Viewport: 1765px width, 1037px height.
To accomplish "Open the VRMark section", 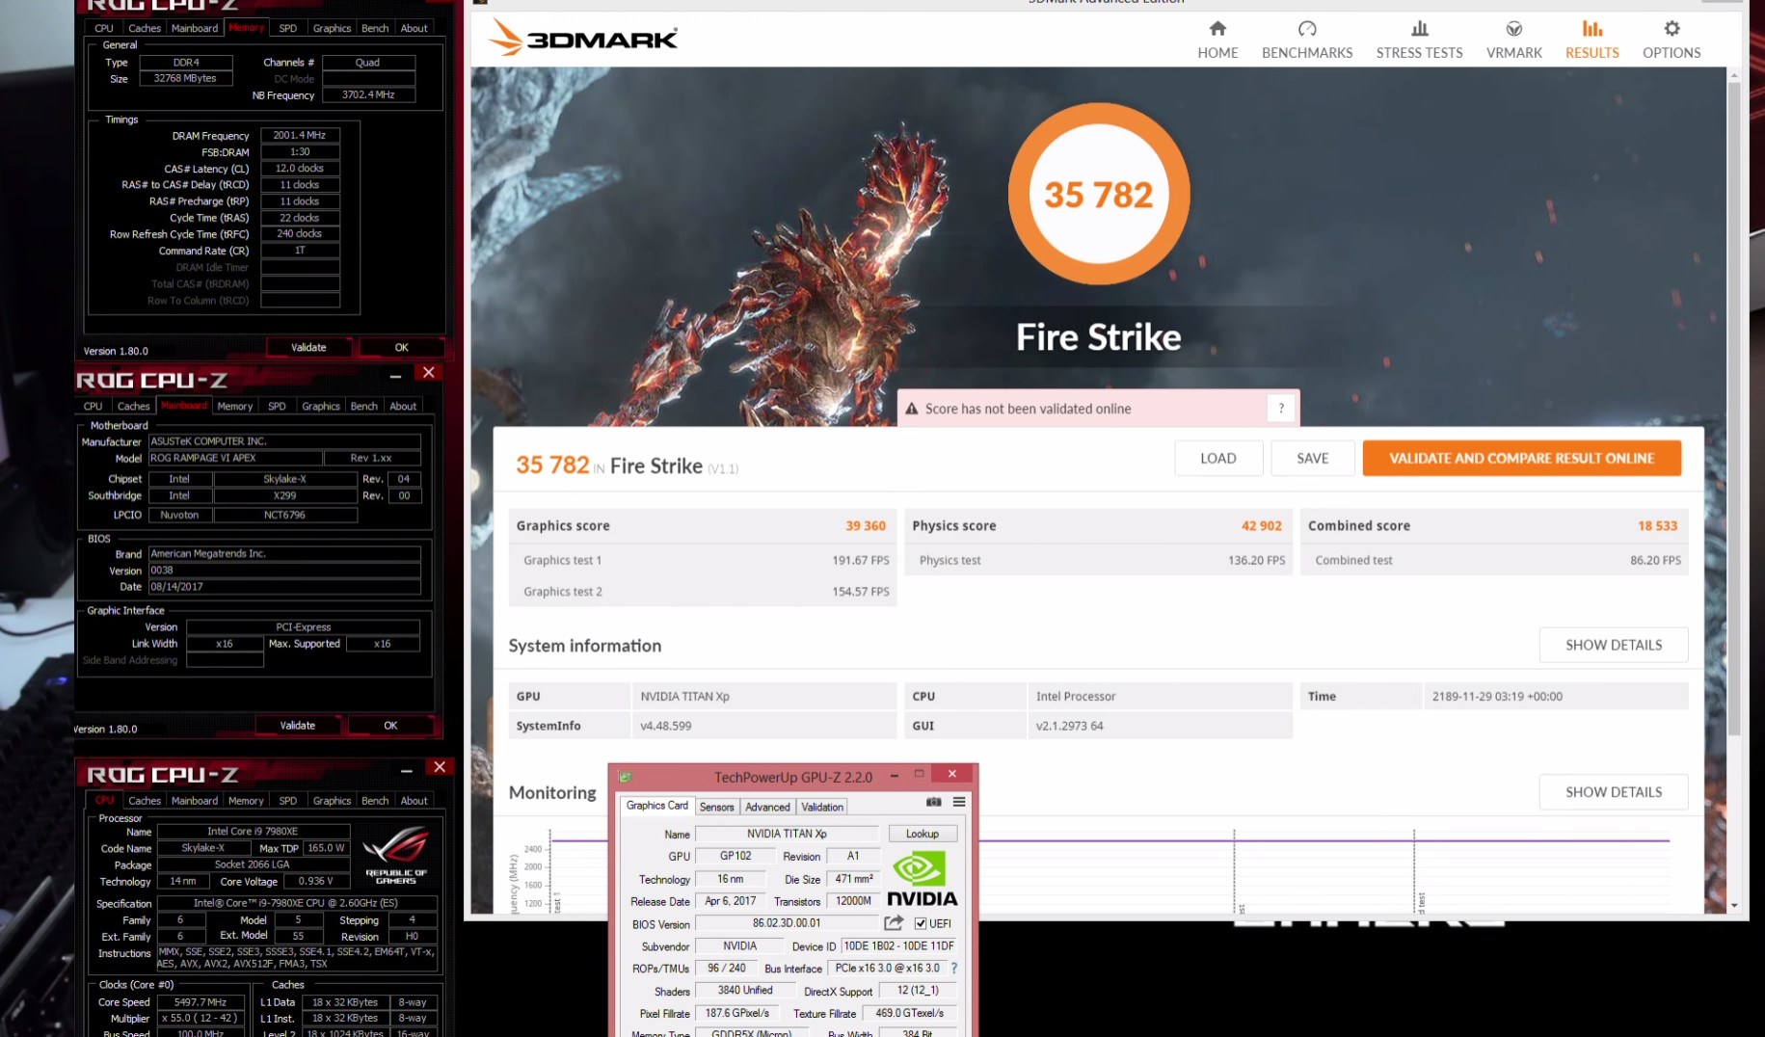I will [x=1513, y=40].
